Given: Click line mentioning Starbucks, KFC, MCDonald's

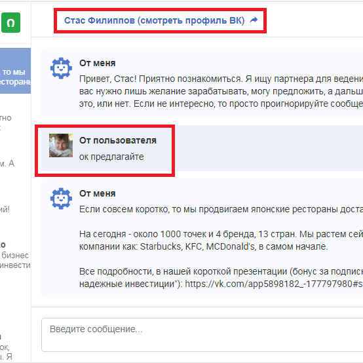Looking at the screenshot, I should click(x=204, y=246).
